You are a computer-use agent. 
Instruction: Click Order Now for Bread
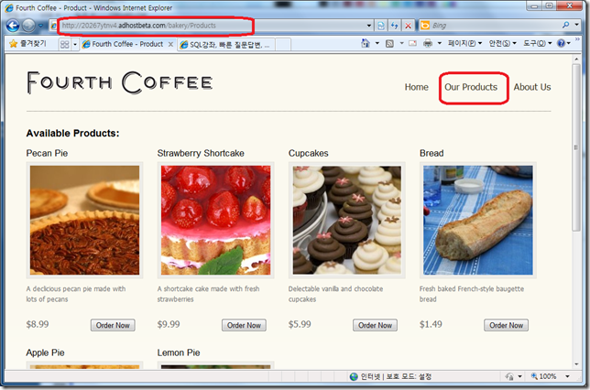506,325
